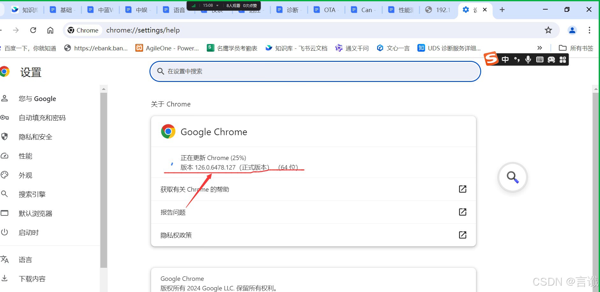Screen dimensions: 600x292
Task: Click the browser reload button
Action: coord(33,30)
